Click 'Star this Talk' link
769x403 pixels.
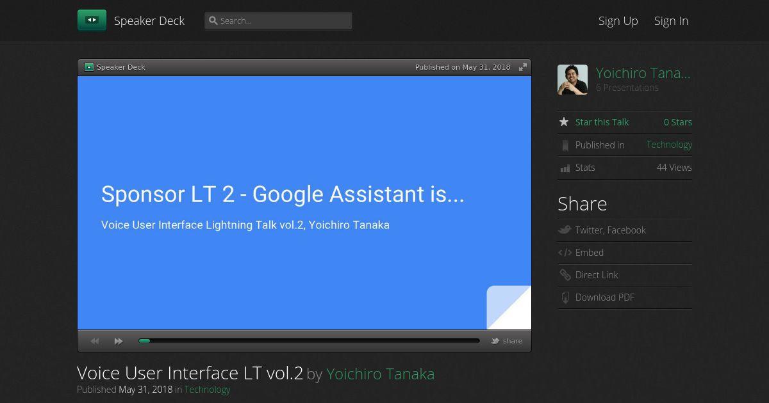pyautogui.click(x=602, y=122)
